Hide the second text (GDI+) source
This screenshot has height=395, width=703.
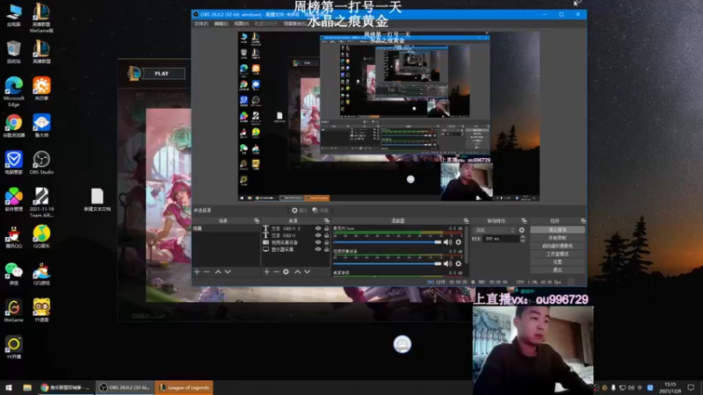[x=318, y=235]
